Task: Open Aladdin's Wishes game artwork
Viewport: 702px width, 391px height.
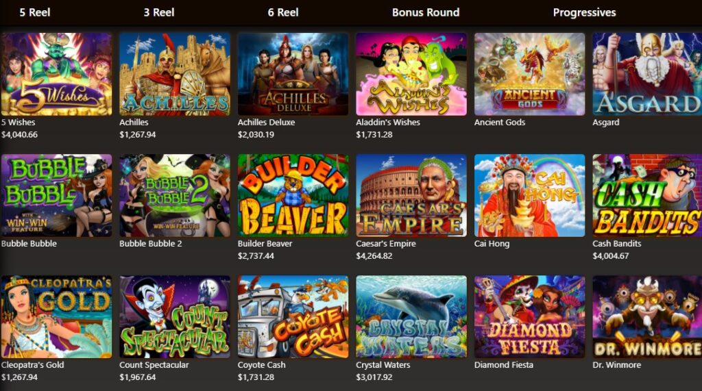Action: (411, 74)
